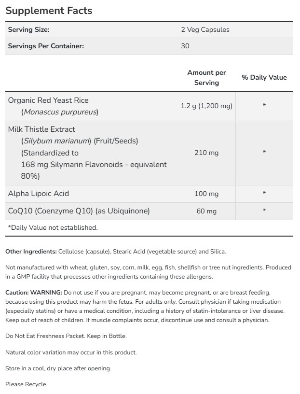Select the Organic Red Yeast Rice row name
This screenshot has height=394, width=300.
(x=48, y=100)
